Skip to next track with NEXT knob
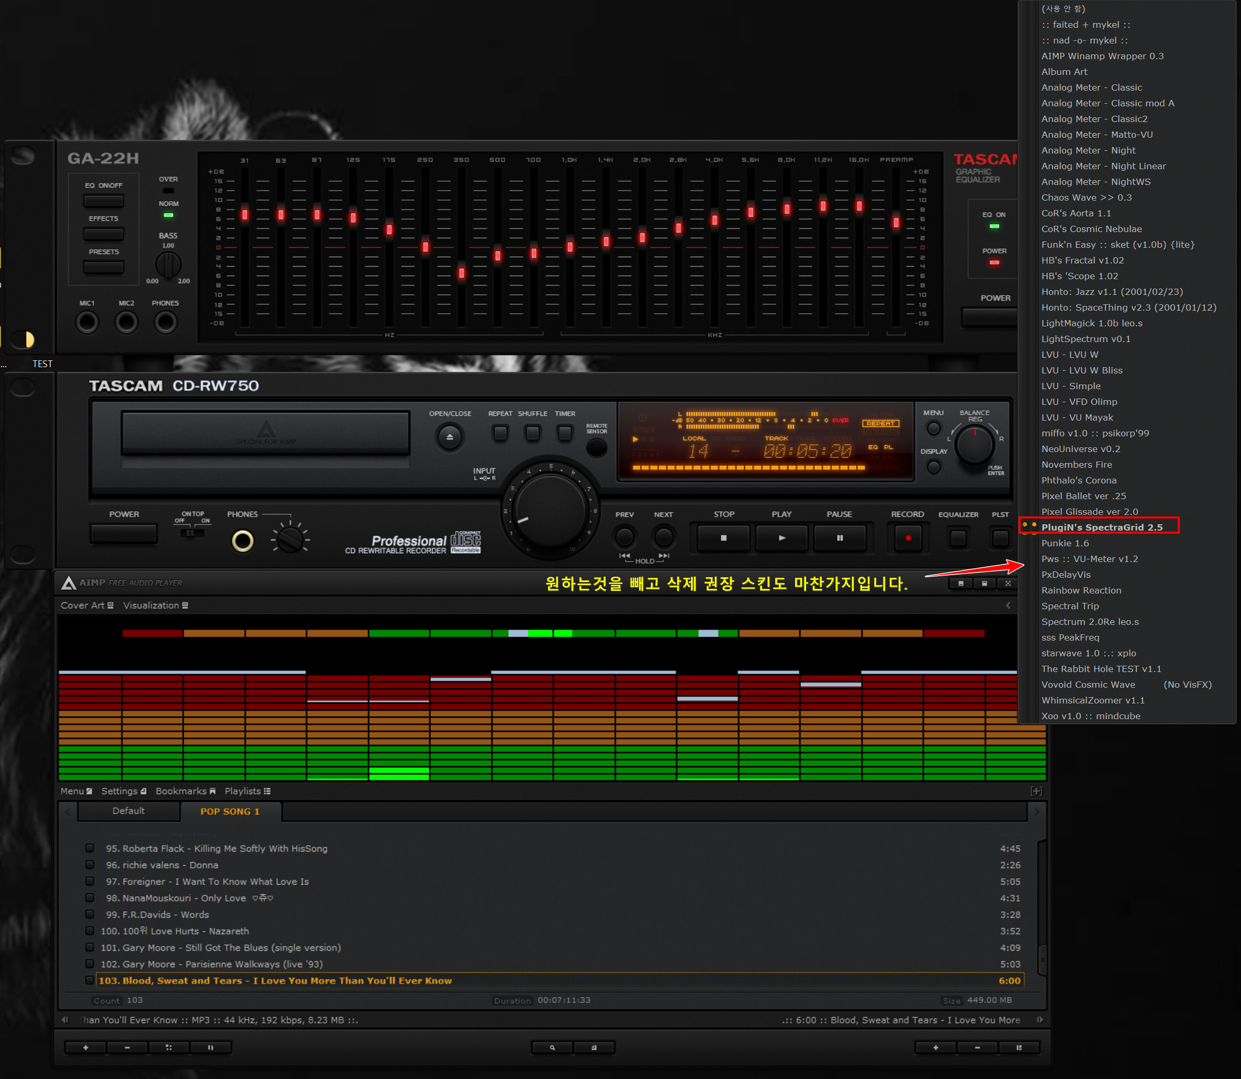 pyautogui.click(x=664, y=536)
